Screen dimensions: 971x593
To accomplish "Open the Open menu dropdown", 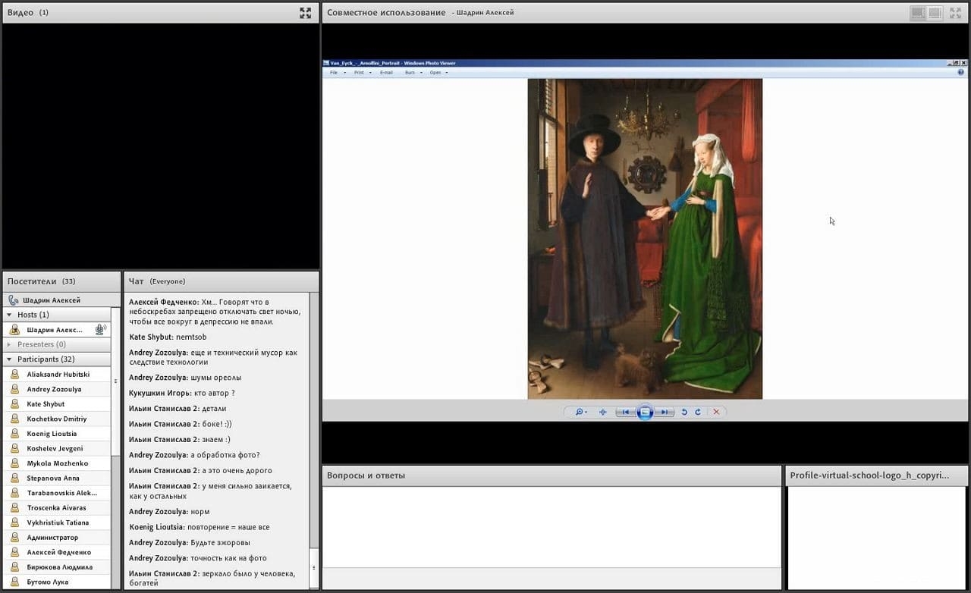I will tap(438, 73).
